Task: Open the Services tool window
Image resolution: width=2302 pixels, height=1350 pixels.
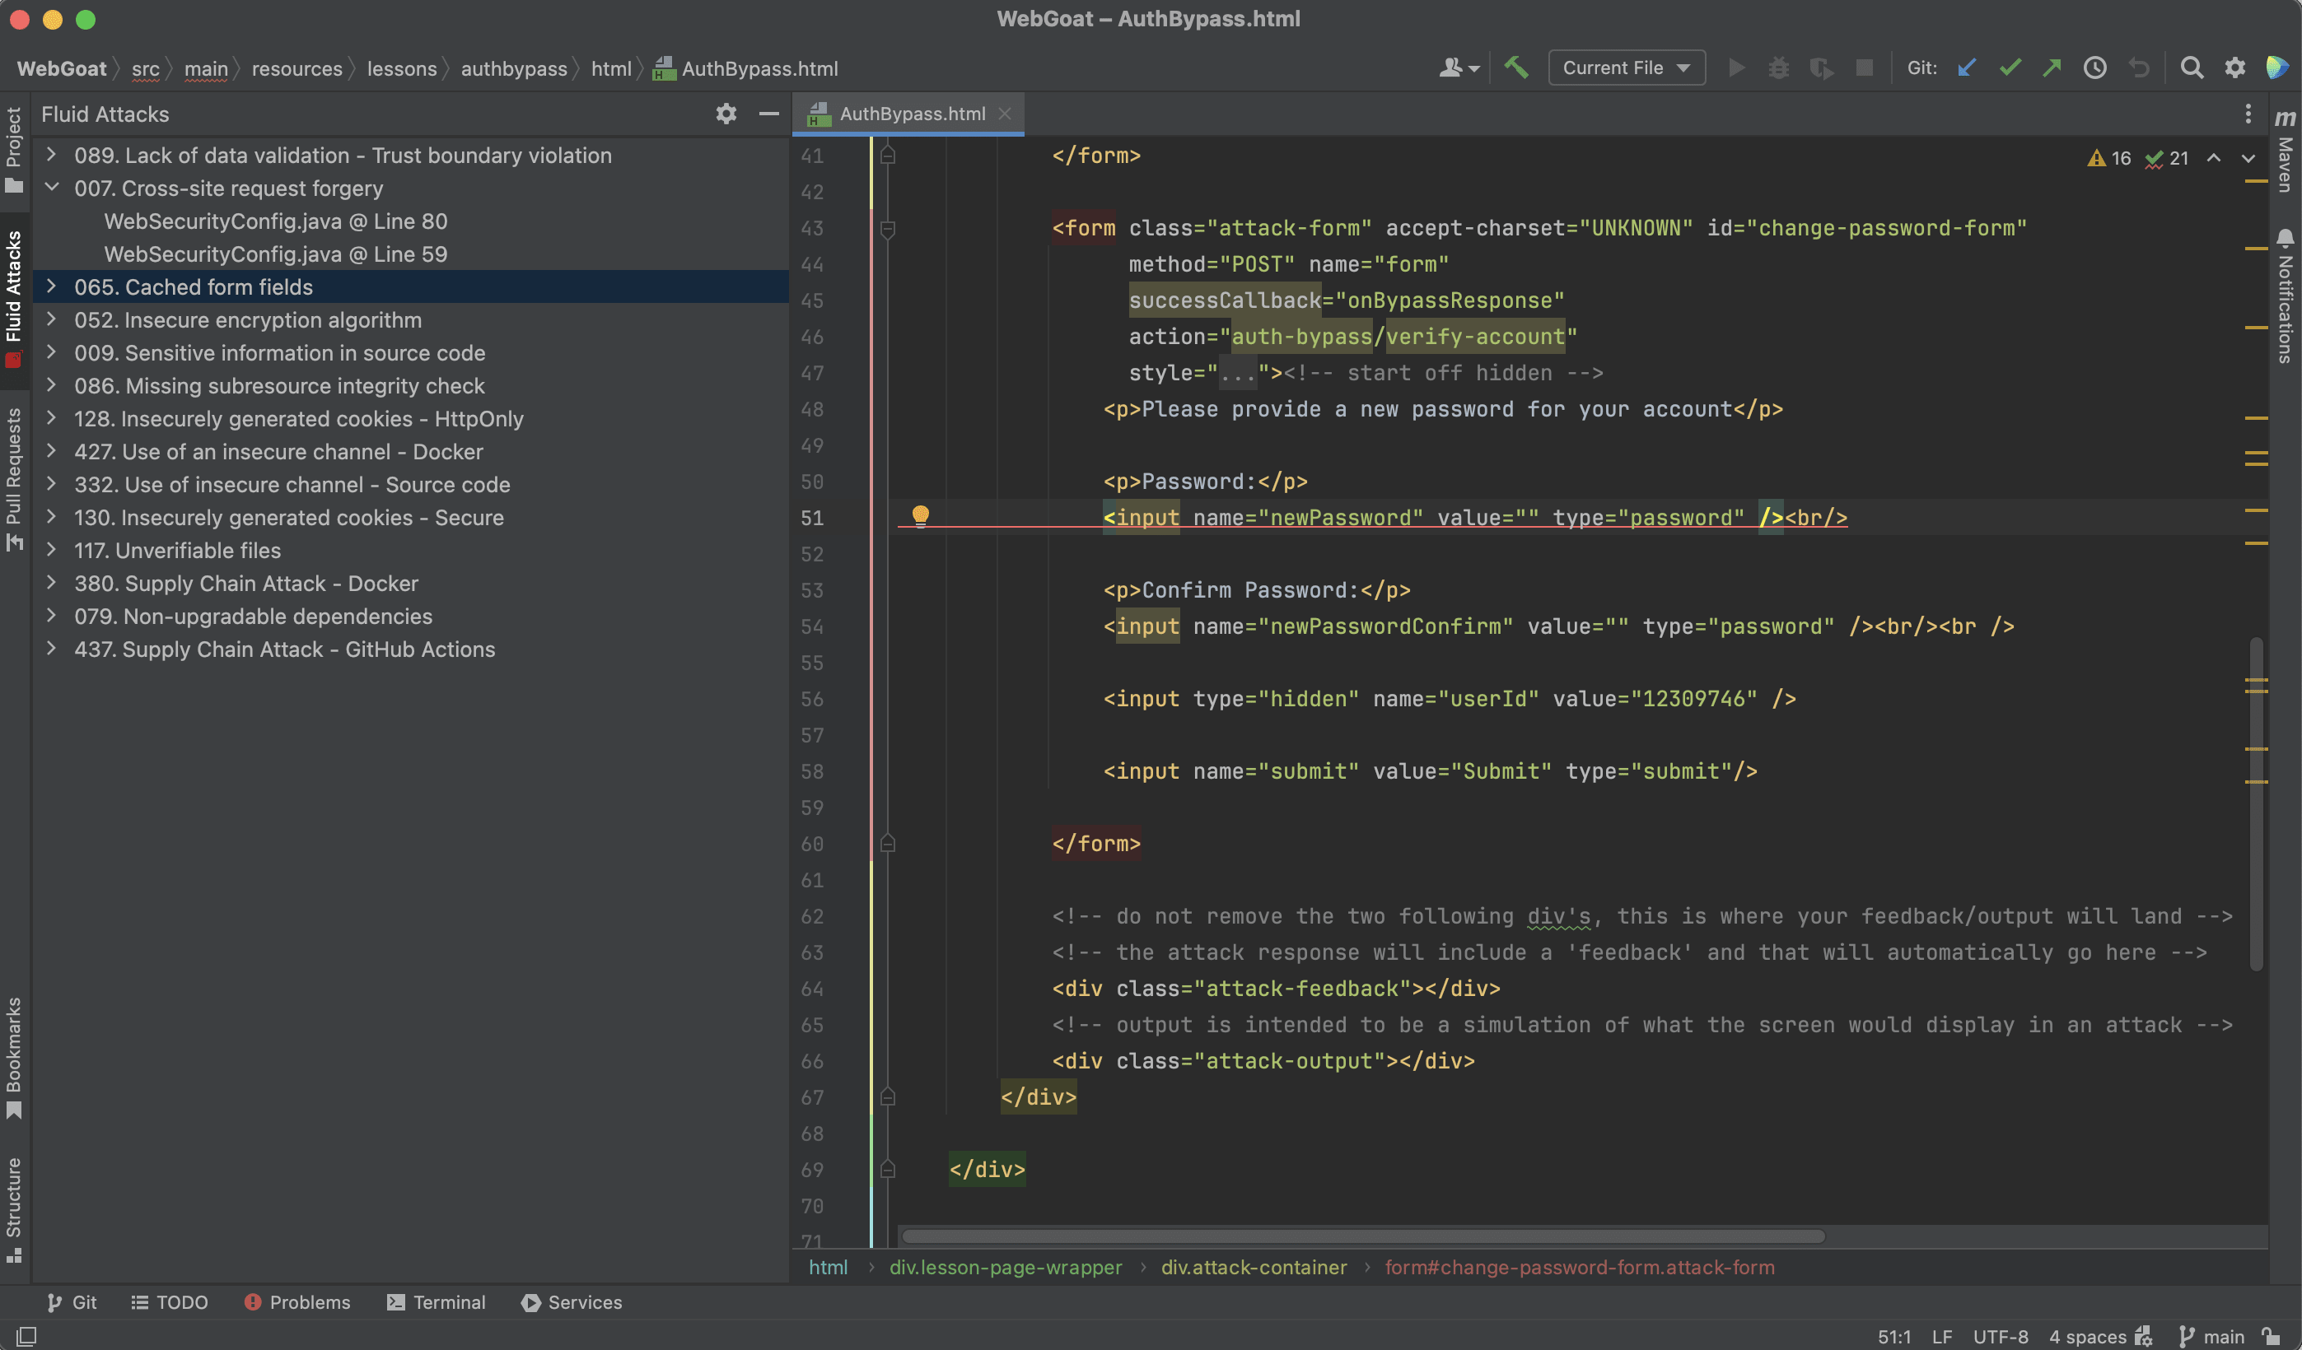Action: [572, 1301]
